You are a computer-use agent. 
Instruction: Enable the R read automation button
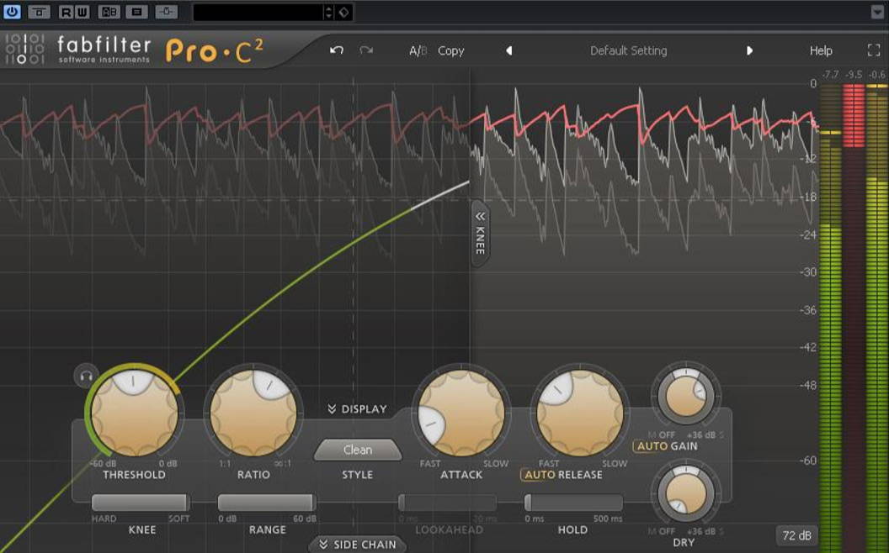tap(66, 12)
